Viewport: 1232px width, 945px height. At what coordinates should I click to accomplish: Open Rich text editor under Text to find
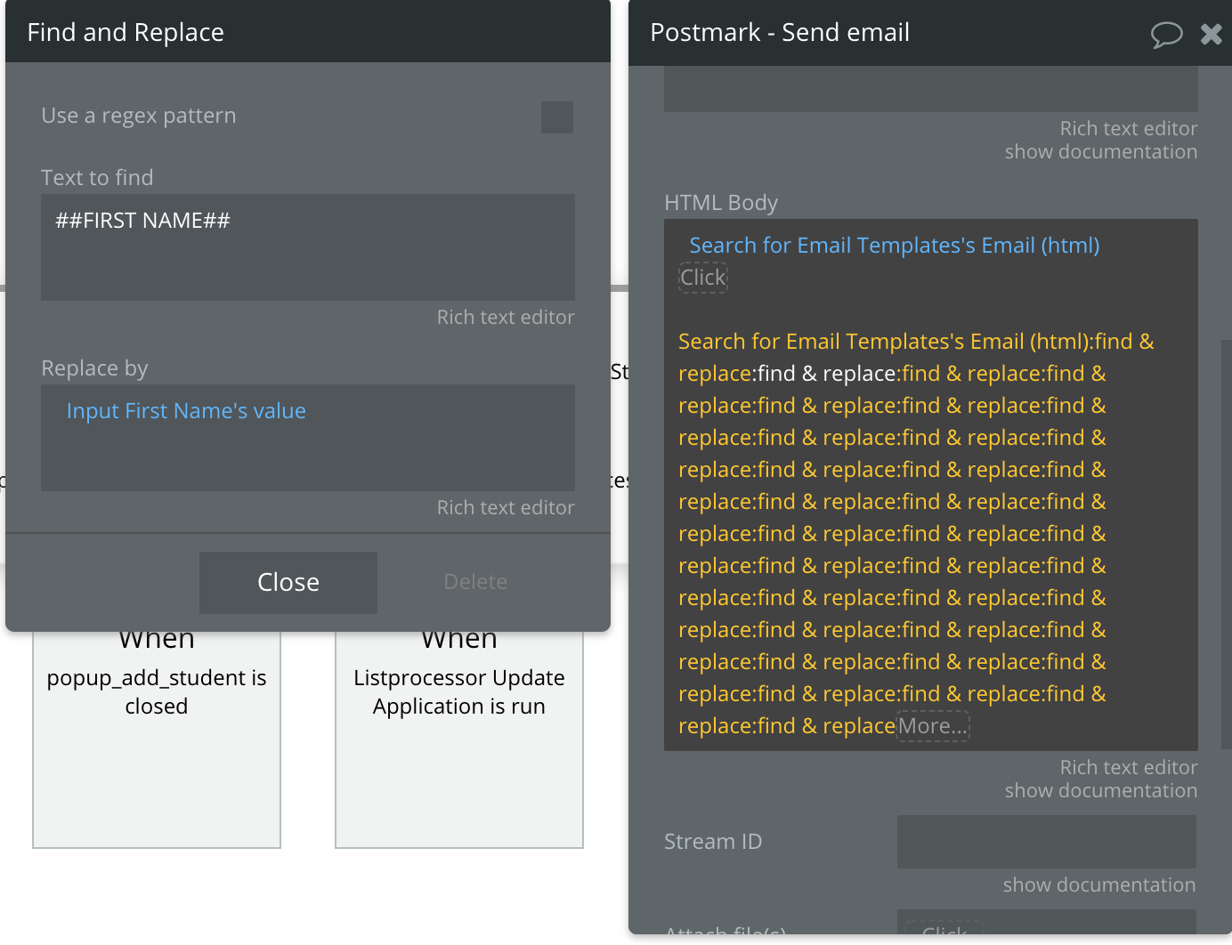(506, 318)
